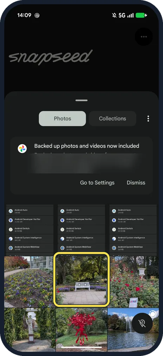
Task: Select the first app list screenshot
Action: (x=30, y=230)
